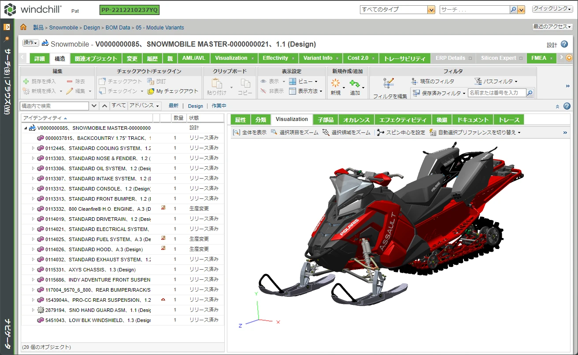Screen dimensions: 578x355
Task: Click the 作業中 filter link
Action: (219, 106)
